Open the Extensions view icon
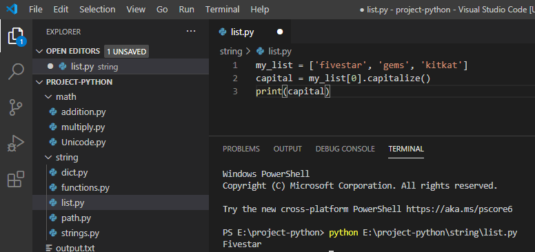The height and width of the screenshot is (252, 535). [16, 179]
